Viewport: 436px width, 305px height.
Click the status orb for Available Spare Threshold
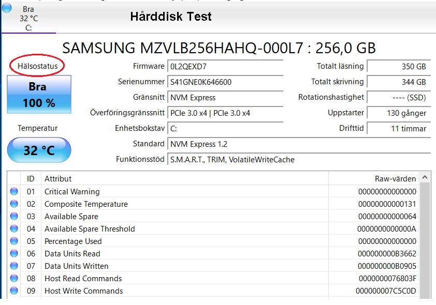[x=13, y=229]
